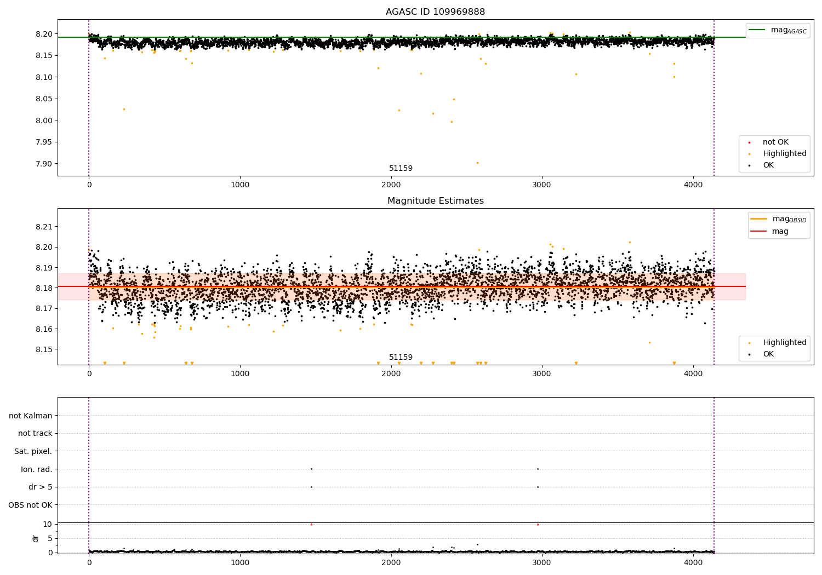Click the 'not track' axis label

coord(35,433)
